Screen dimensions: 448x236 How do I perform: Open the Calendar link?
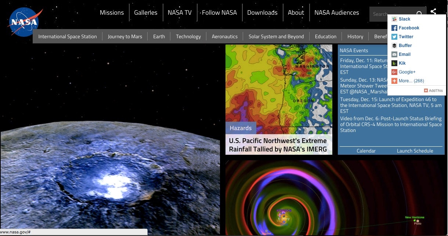[366, 151]
